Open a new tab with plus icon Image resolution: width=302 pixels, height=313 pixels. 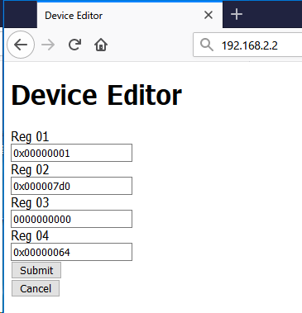(237, 14)
